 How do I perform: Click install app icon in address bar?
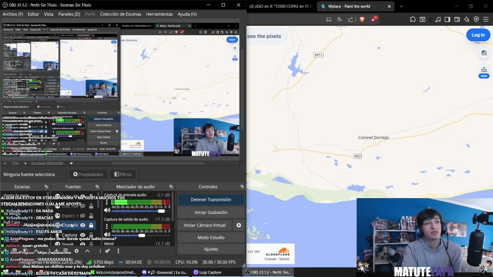point(329,19)
